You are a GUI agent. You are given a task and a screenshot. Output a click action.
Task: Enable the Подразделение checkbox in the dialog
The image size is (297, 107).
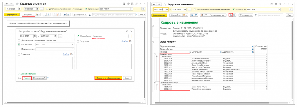click(x=19, y=49)
